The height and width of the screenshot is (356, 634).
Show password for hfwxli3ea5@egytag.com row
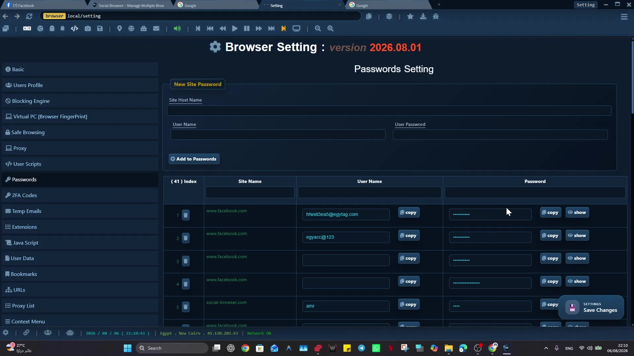577,212
